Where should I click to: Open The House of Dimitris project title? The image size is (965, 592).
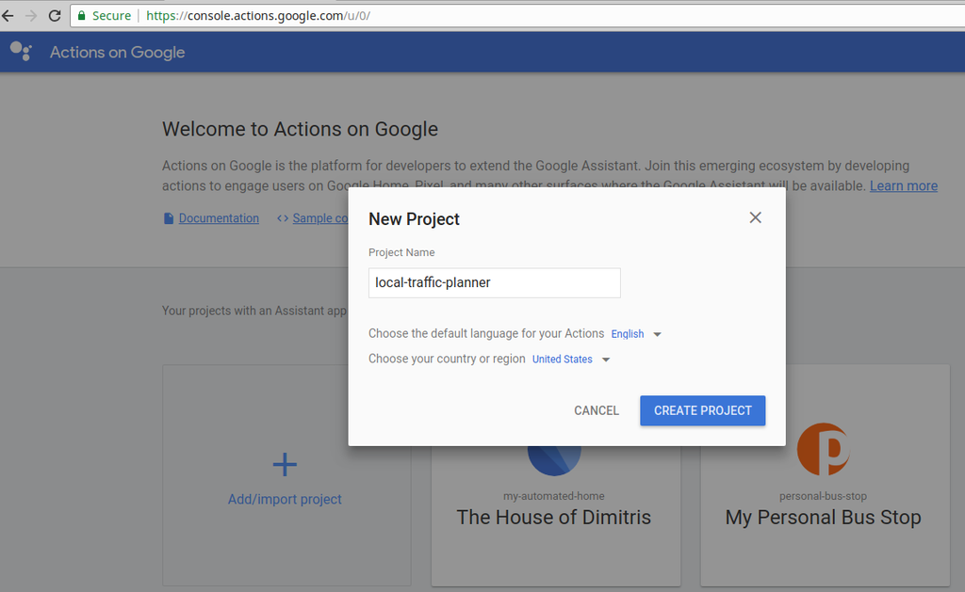(553, 517)
